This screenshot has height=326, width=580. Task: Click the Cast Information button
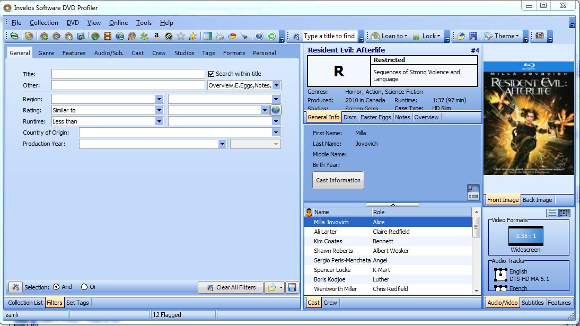pos(338,180)
